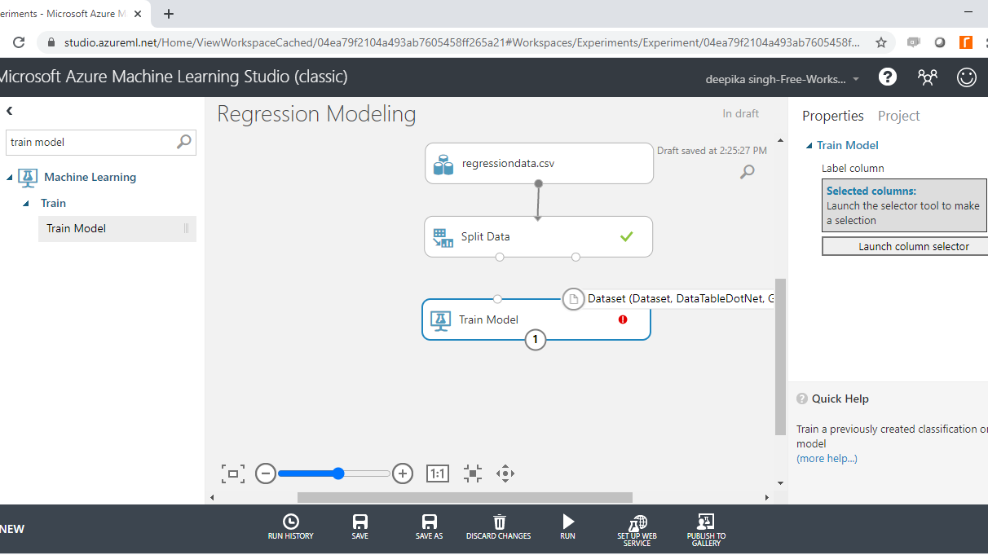Click the red error icon on Train Model
Screen dimensions: 988x555
(x=623, y=319)
